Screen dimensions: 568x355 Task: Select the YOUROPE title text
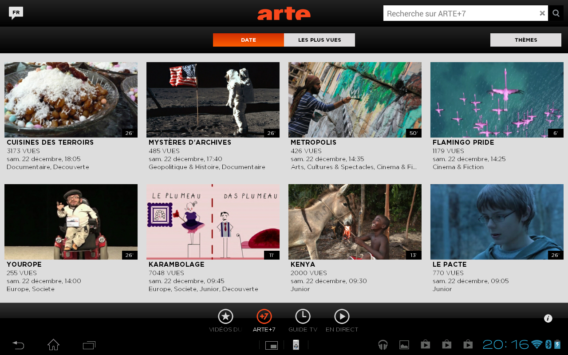click(x=24, y=264)
